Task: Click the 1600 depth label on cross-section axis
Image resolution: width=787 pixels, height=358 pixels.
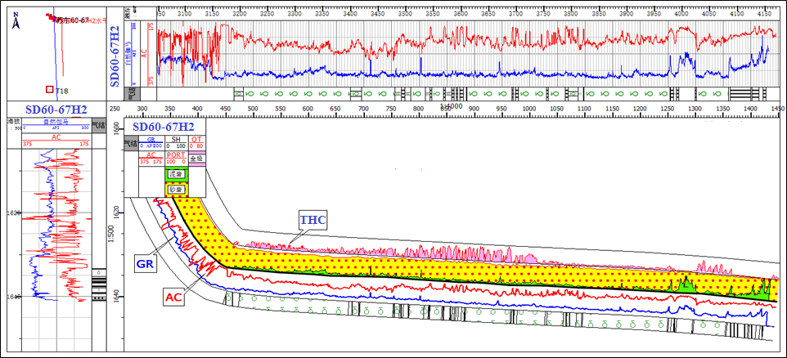Action: point(117,129)
